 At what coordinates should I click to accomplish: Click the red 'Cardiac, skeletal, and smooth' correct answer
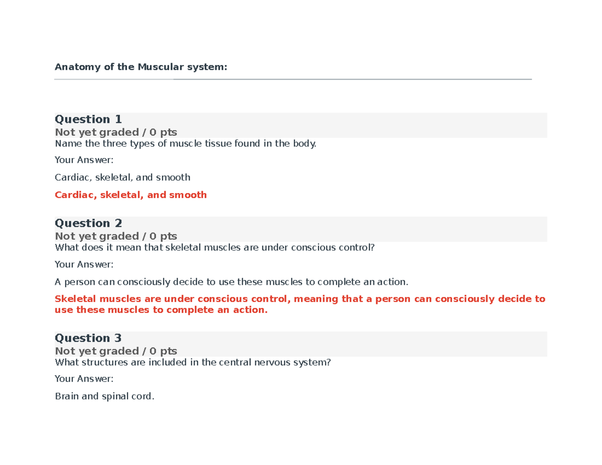coord(130,195)
